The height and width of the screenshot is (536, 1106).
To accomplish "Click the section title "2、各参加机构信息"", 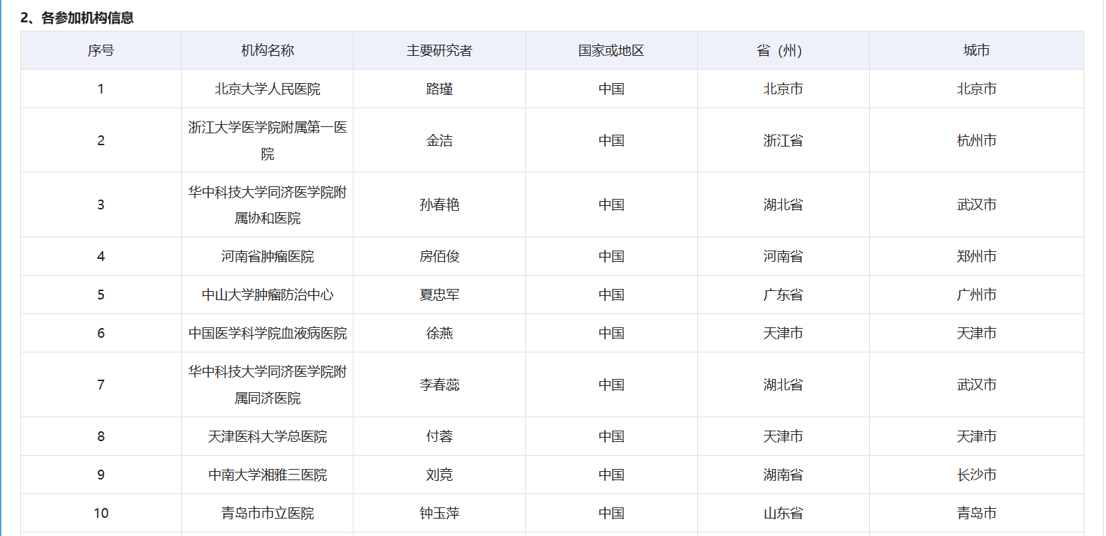I will [77, 17].
